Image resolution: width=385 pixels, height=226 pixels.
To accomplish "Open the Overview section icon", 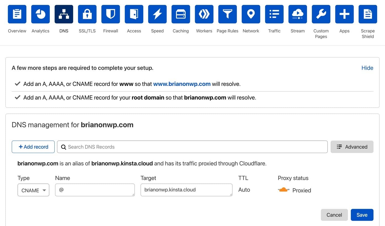I will pyautogui.click(x=17, y=14).
